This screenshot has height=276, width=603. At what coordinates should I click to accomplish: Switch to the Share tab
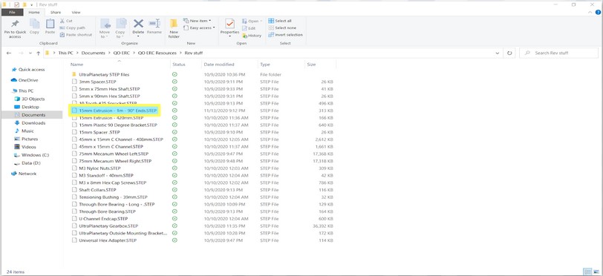click(56, 13)
